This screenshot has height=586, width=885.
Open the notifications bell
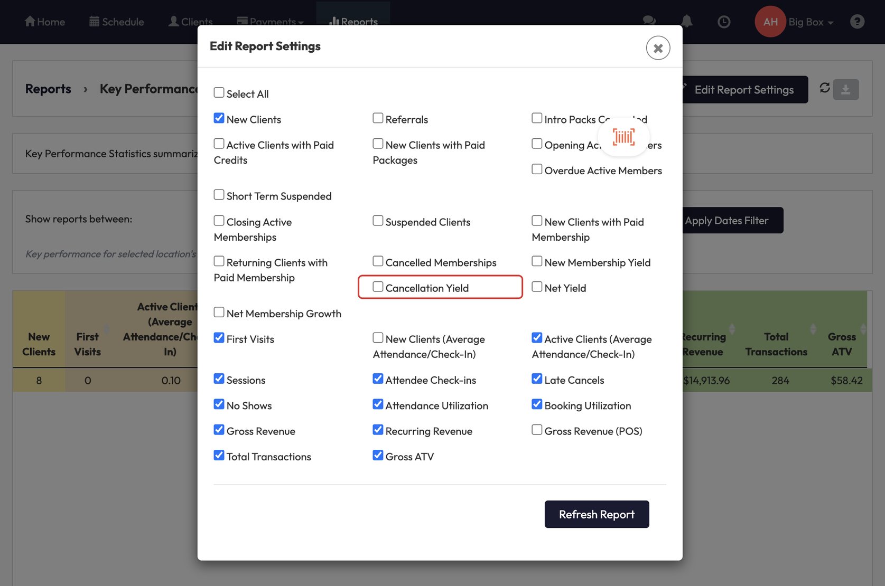click(x=686, y=22)
